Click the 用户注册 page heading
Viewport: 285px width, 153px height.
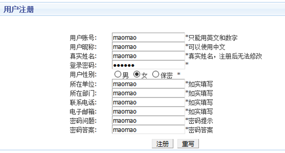click(18, 10)
